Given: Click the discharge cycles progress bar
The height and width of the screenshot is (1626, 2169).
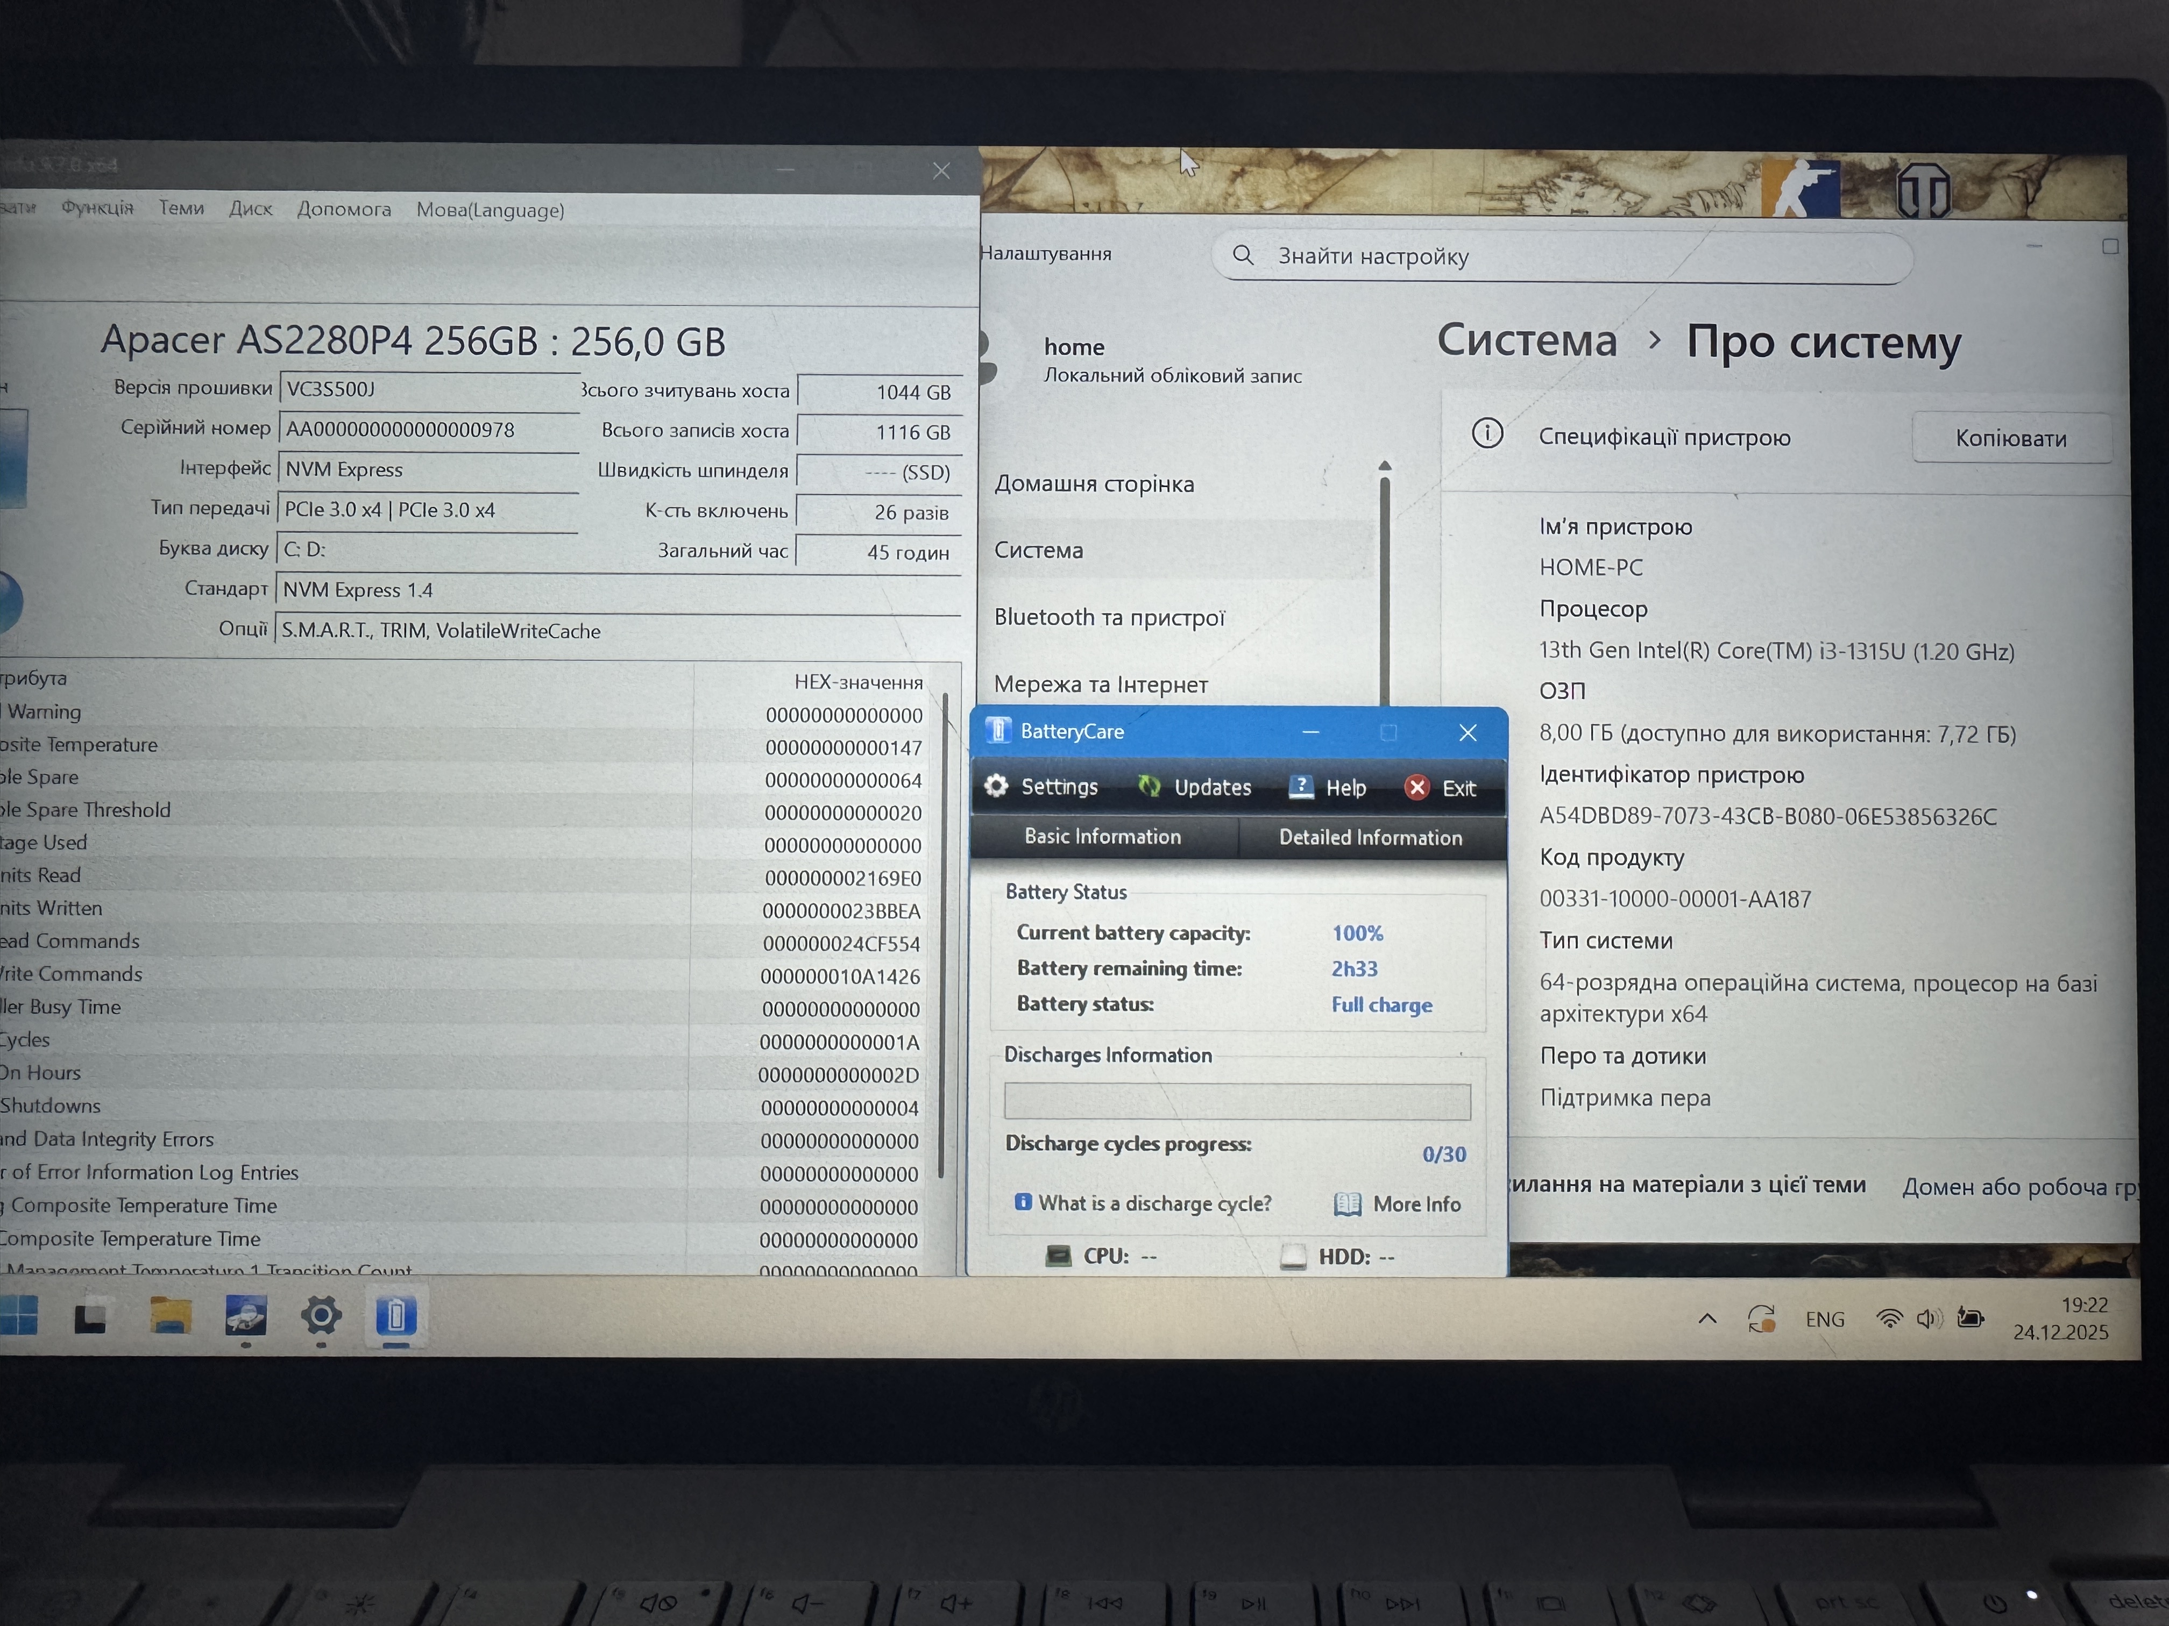Looking at the screenshot, I should pyautogui.click(x=1237, y=1102).
